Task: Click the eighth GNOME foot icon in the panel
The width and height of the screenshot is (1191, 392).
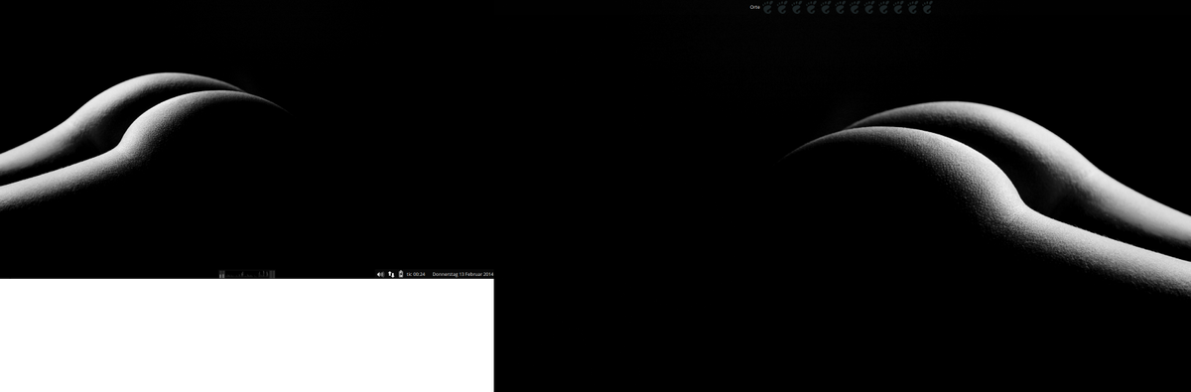Action: (x=869, y=7)
